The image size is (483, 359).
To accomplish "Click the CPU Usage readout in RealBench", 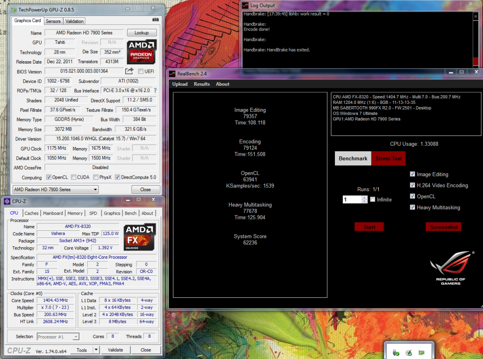I will [414, 144].
